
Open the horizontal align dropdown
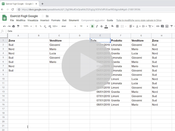[132, 26]
